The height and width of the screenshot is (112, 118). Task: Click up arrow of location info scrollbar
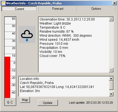click(111, 79)
